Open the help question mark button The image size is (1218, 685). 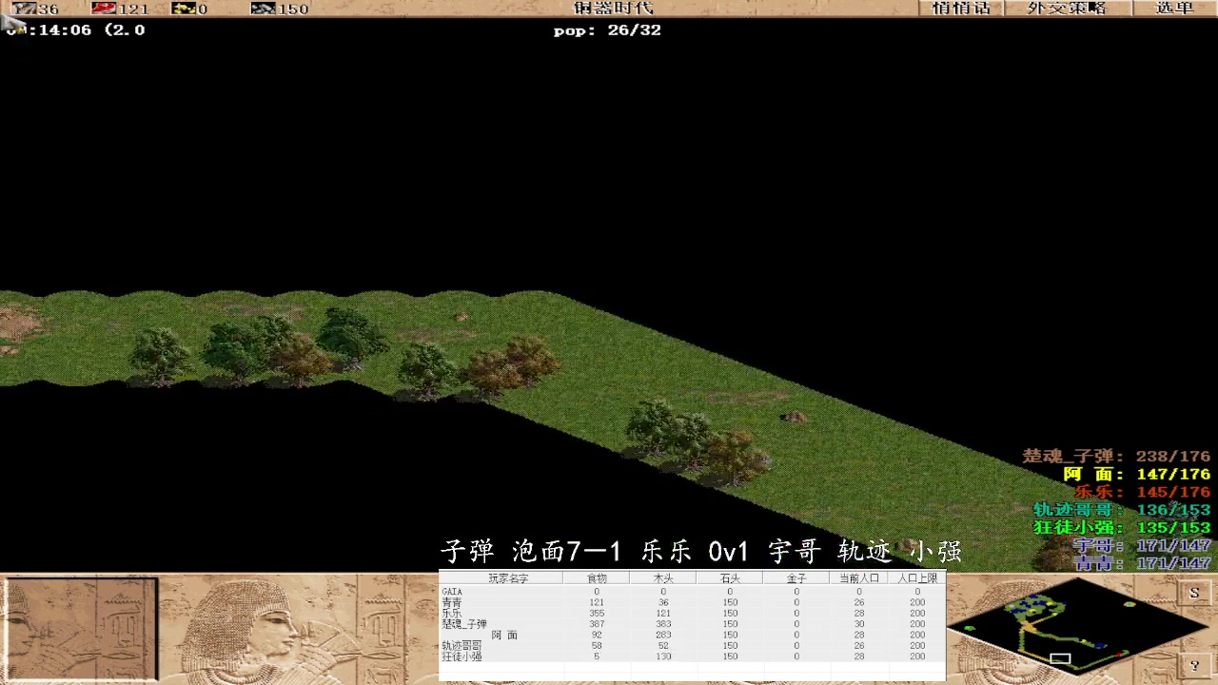click(x=1194, y=665)
